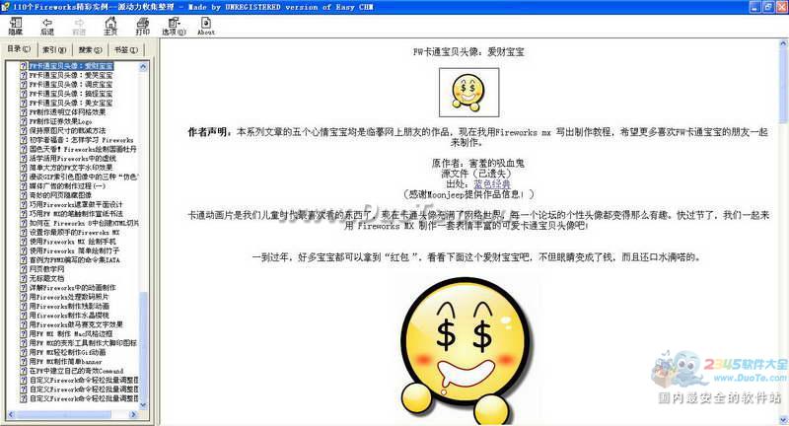Open topic 用FW MX轻松制作Gif动画
This screenshot has width=789, height=426.
(67, 352)
